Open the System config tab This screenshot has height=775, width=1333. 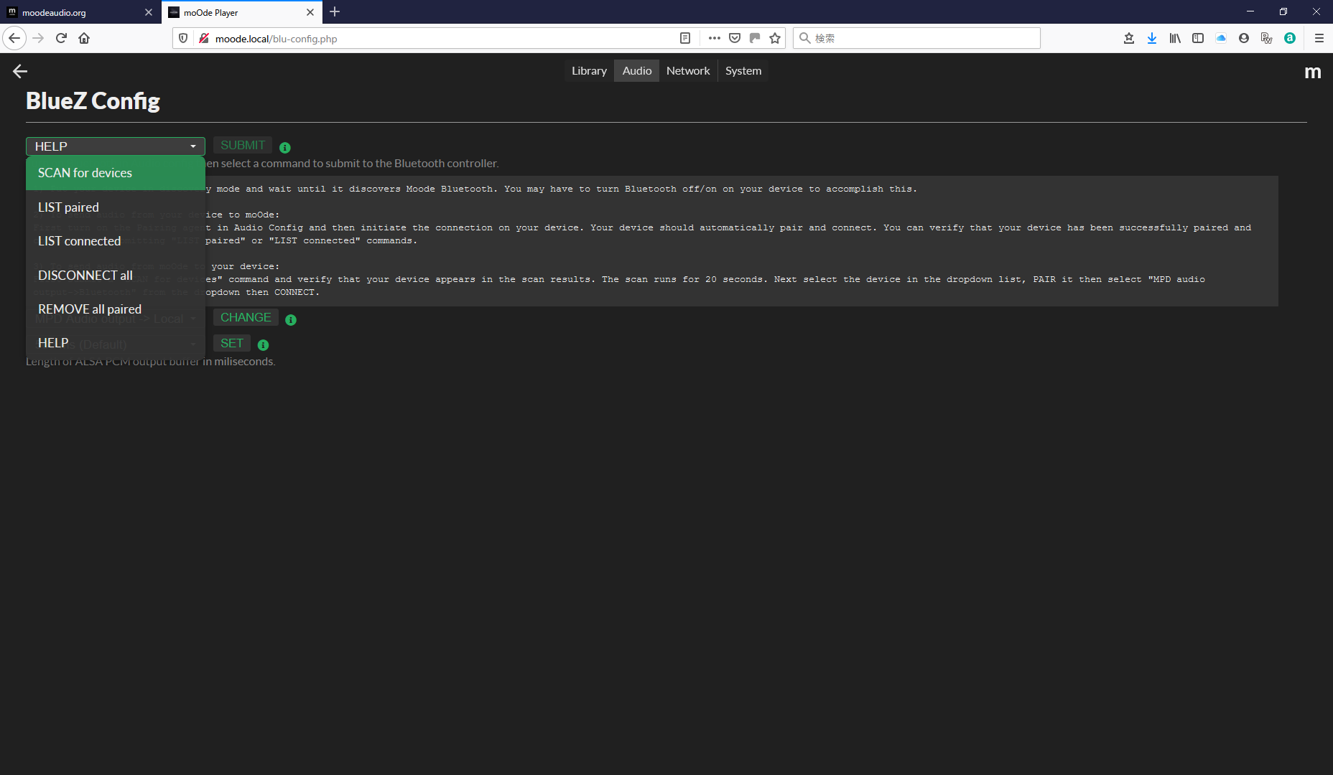pos(743,71)
